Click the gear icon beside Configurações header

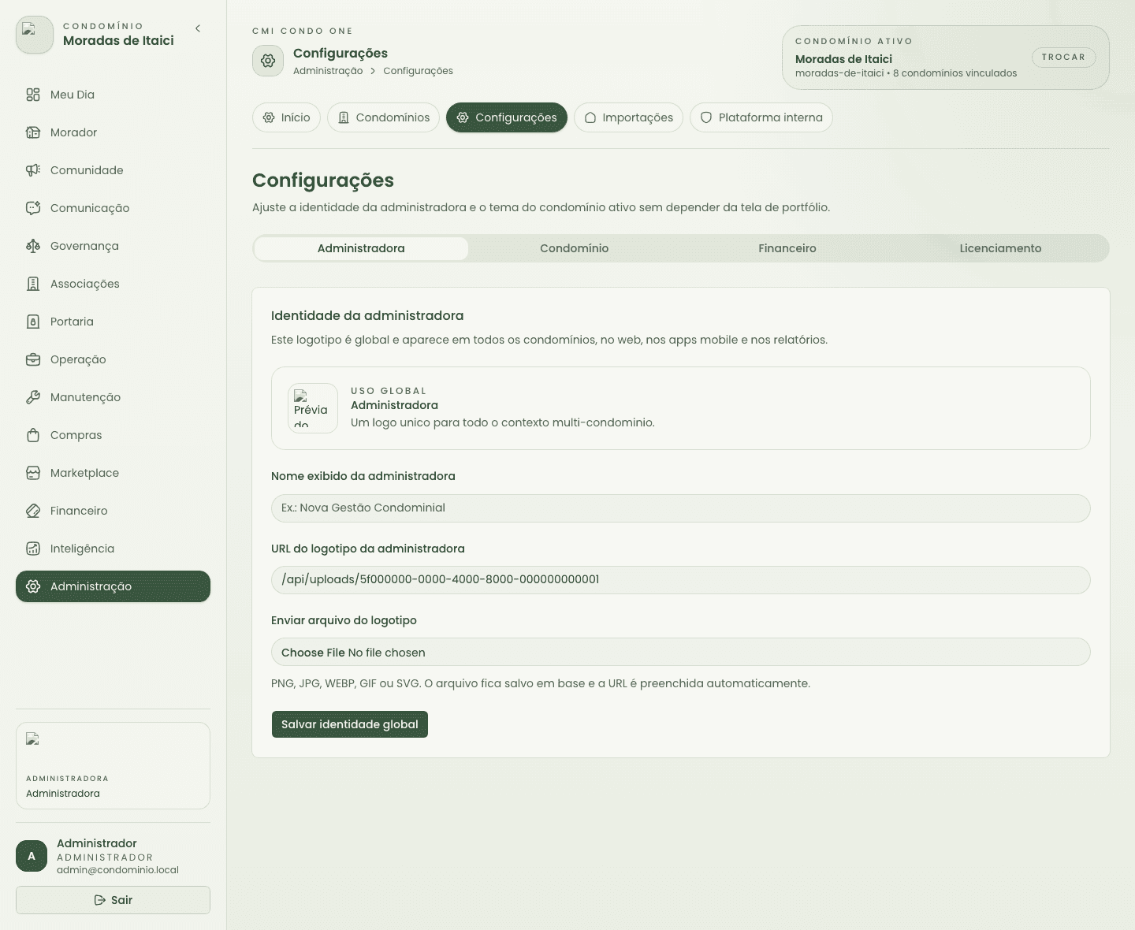point(268,61)
